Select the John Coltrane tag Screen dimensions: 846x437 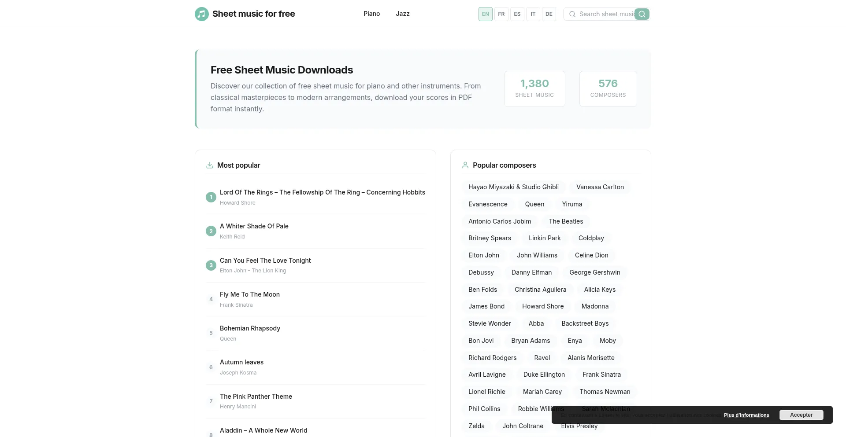tap(523, 426)
